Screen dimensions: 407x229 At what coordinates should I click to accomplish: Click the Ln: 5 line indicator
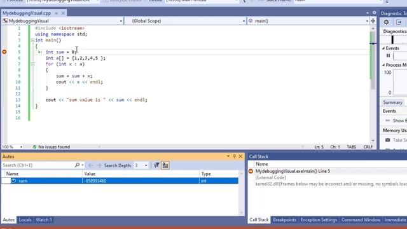tap(319, 147)
